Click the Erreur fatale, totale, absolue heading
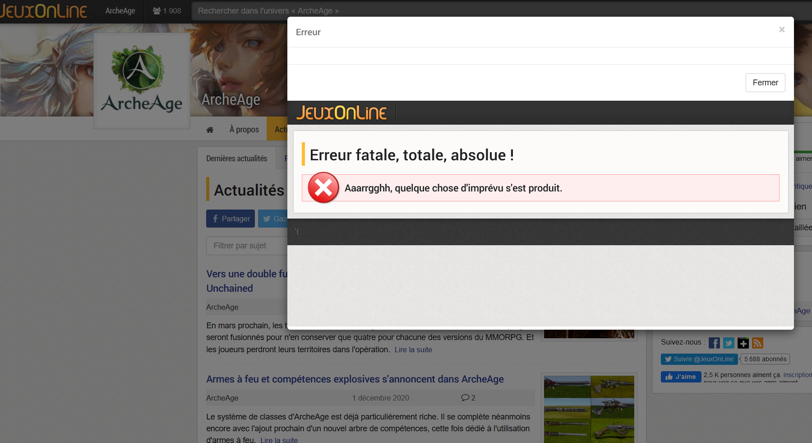 pyautogui.click(x=412, y=155)
